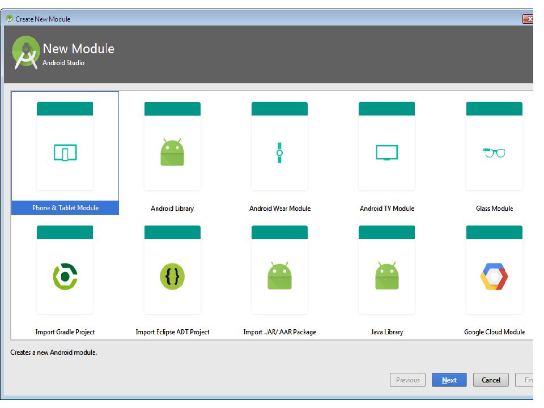Close the Create New Module window

528,19
